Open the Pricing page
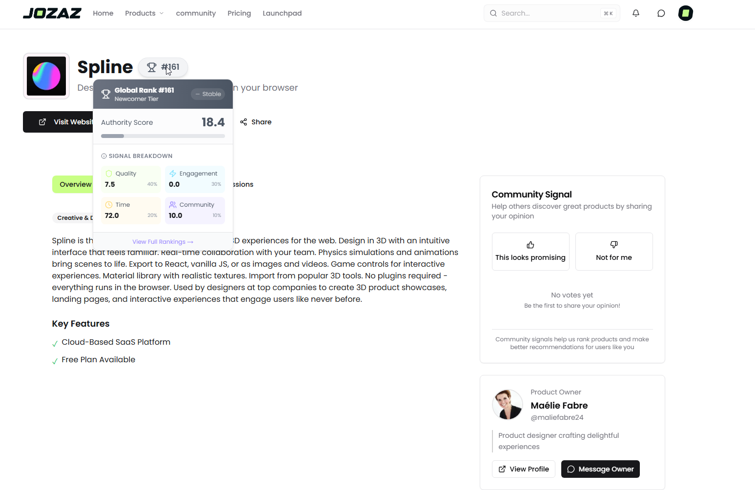This screenshot has height=490, width=755. [x=239, y=13]
